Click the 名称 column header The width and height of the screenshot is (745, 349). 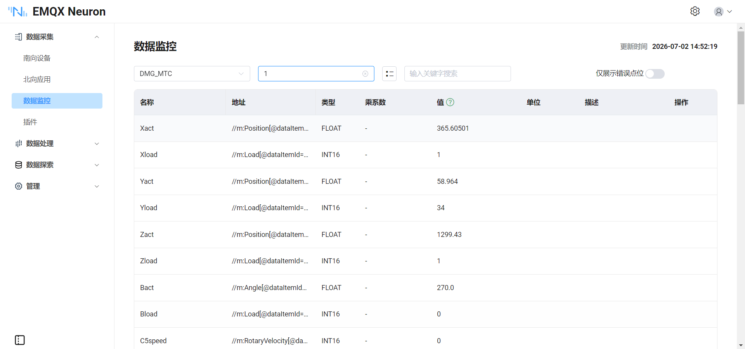click(147, 102)
